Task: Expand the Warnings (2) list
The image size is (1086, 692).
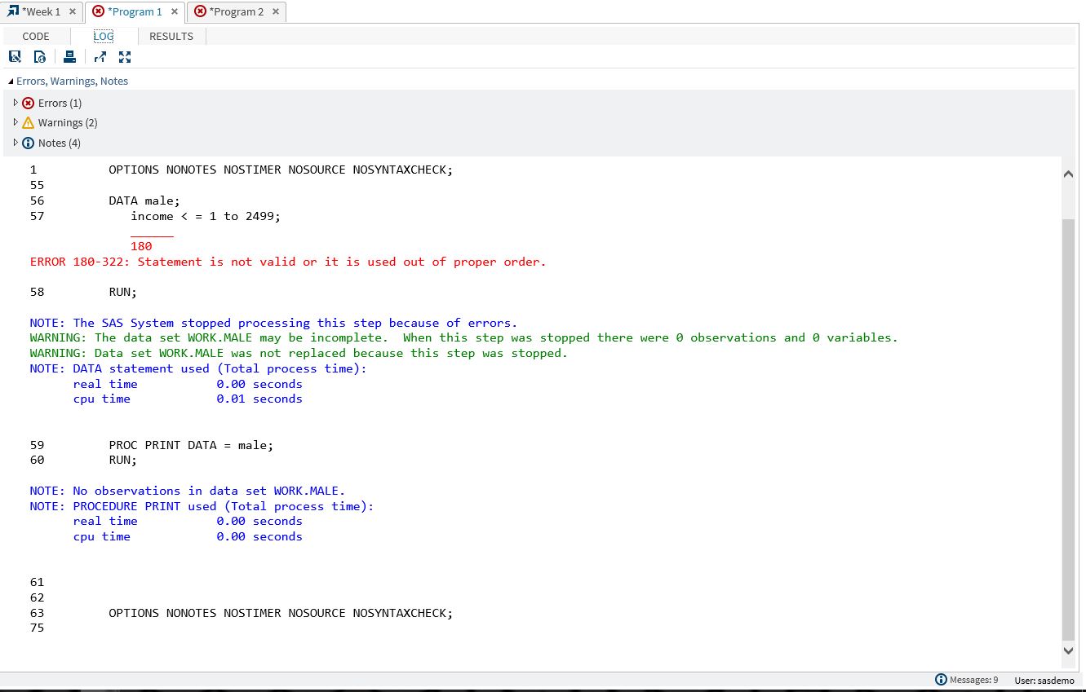Action: (x=16, y=122)
